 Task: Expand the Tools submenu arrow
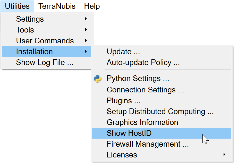pos(86,30)
